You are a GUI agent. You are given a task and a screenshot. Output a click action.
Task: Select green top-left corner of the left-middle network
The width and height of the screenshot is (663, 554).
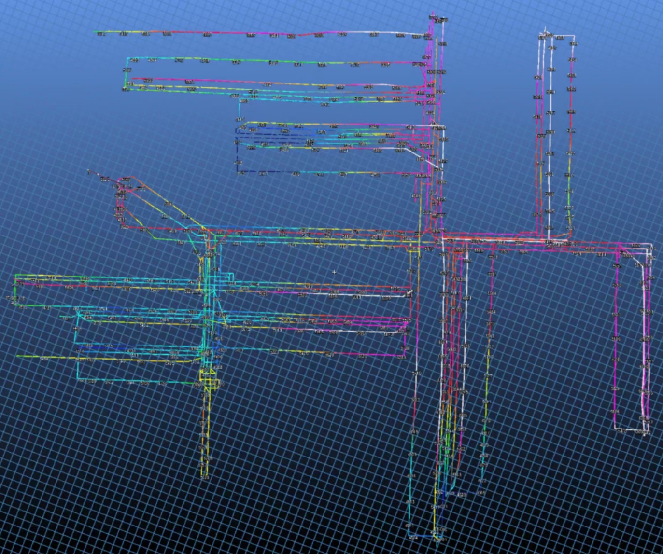click(x=16, y=276)
